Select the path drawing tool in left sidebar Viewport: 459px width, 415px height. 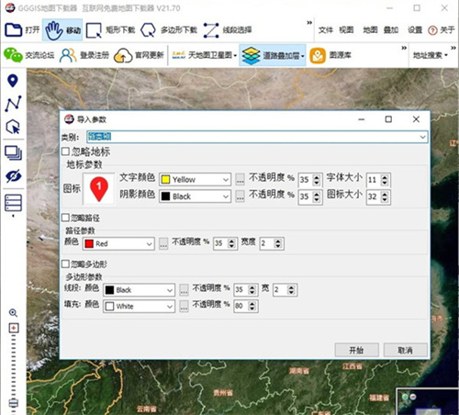click(x=13, y=104)
